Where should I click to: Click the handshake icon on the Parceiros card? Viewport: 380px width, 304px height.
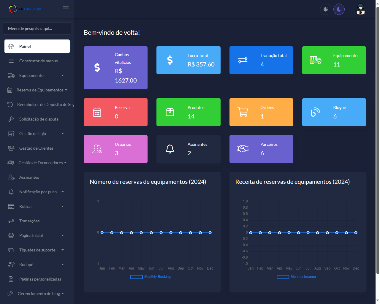243,149
